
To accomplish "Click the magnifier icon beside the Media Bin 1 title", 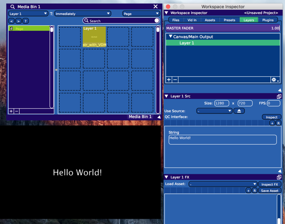I will [x=12, y=7].
